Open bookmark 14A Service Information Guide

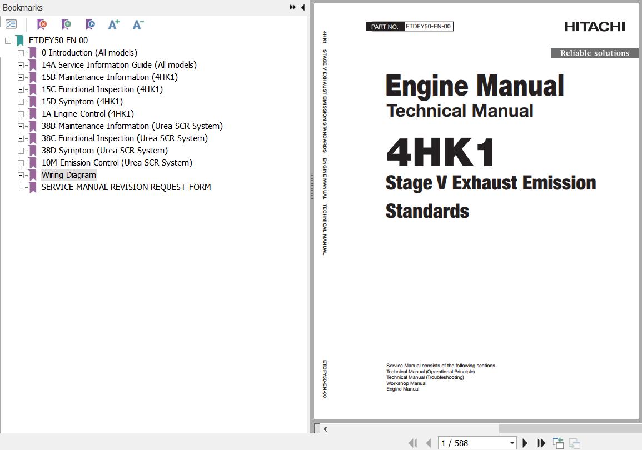coord(119,65)
